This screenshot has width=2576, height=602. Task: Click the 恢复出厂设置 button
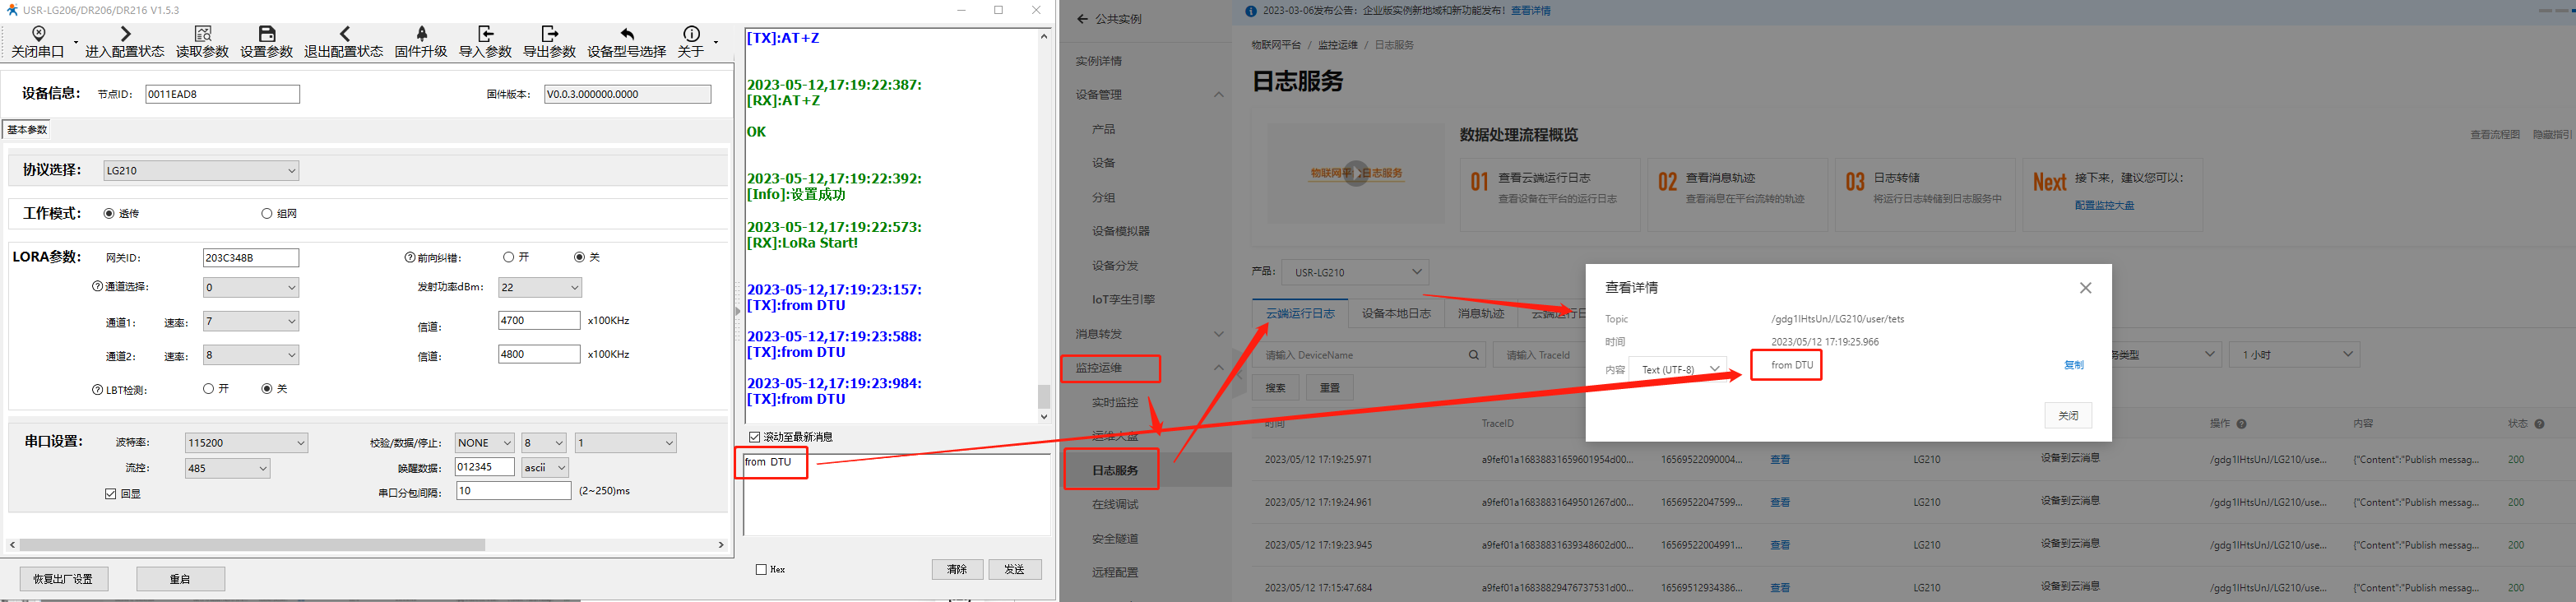(x=64, y=578)
